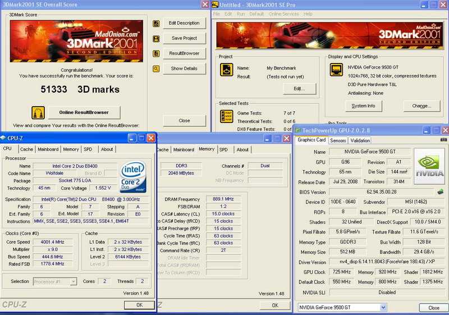
Task: Switch to the SPD tab in front CPU-Z
Action: click(x=88, y=149)
